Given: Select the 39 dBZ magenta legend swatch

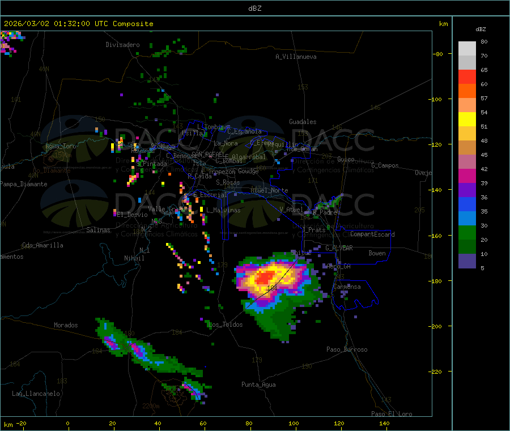Looking at the screenshot, I should (x=467, y=176).
